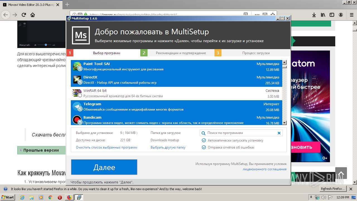Uncheck Bandicam selection
Image resolution: width=357 pixels, height=201 pixels.
point(80,122)
